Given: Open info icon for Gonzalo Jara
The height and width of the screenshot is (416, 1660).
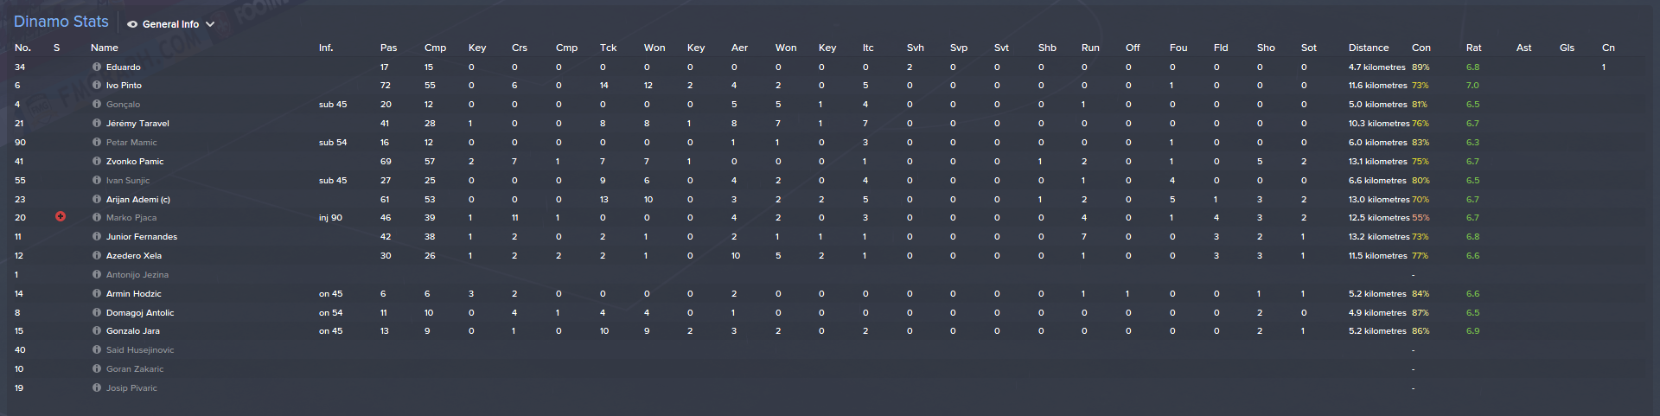Looking at the screenshot, I should point(97,331).
